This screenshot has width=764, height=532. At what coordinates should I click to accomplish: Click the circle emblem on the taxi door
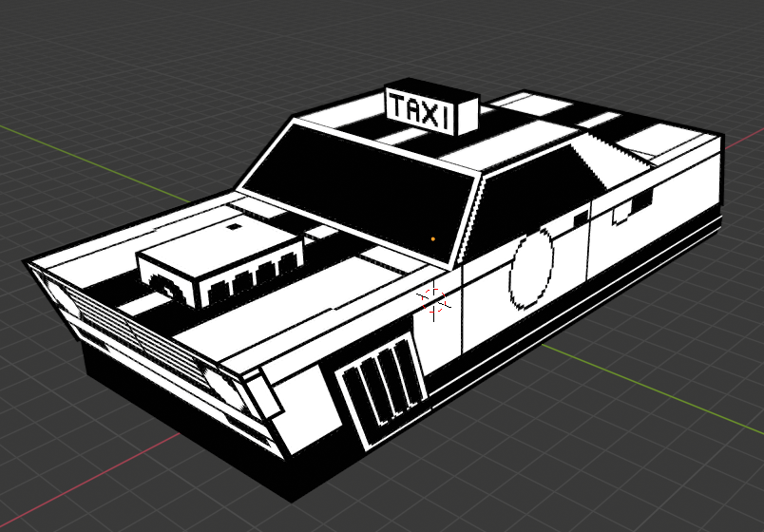[531, 270]
